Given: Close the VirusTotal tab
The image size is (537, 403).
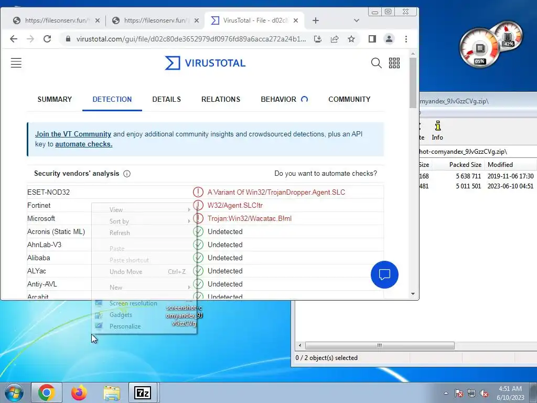Looking at the screenshot, I should pos(296,20).
